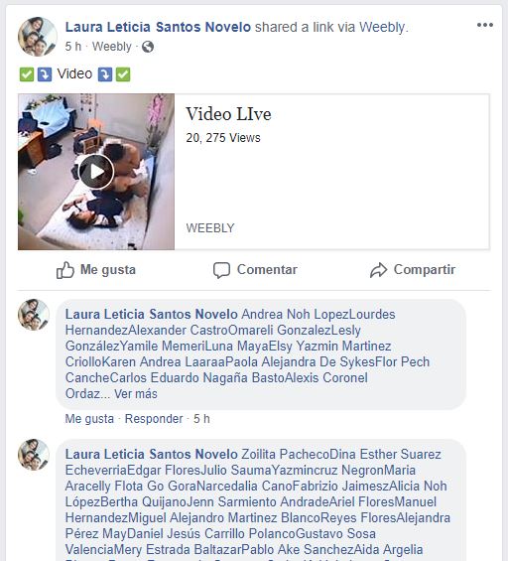Click the second comment's profile avatar
The image size is (508, 561).
point(34,455)
